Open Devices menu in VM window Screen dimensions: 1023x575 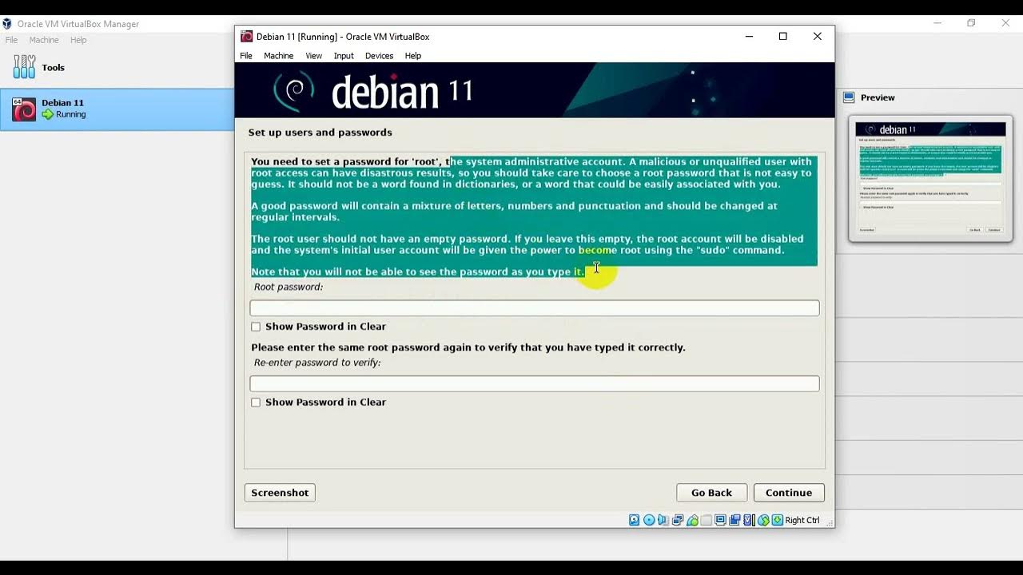pyautogui.click(x=379, y=56)
